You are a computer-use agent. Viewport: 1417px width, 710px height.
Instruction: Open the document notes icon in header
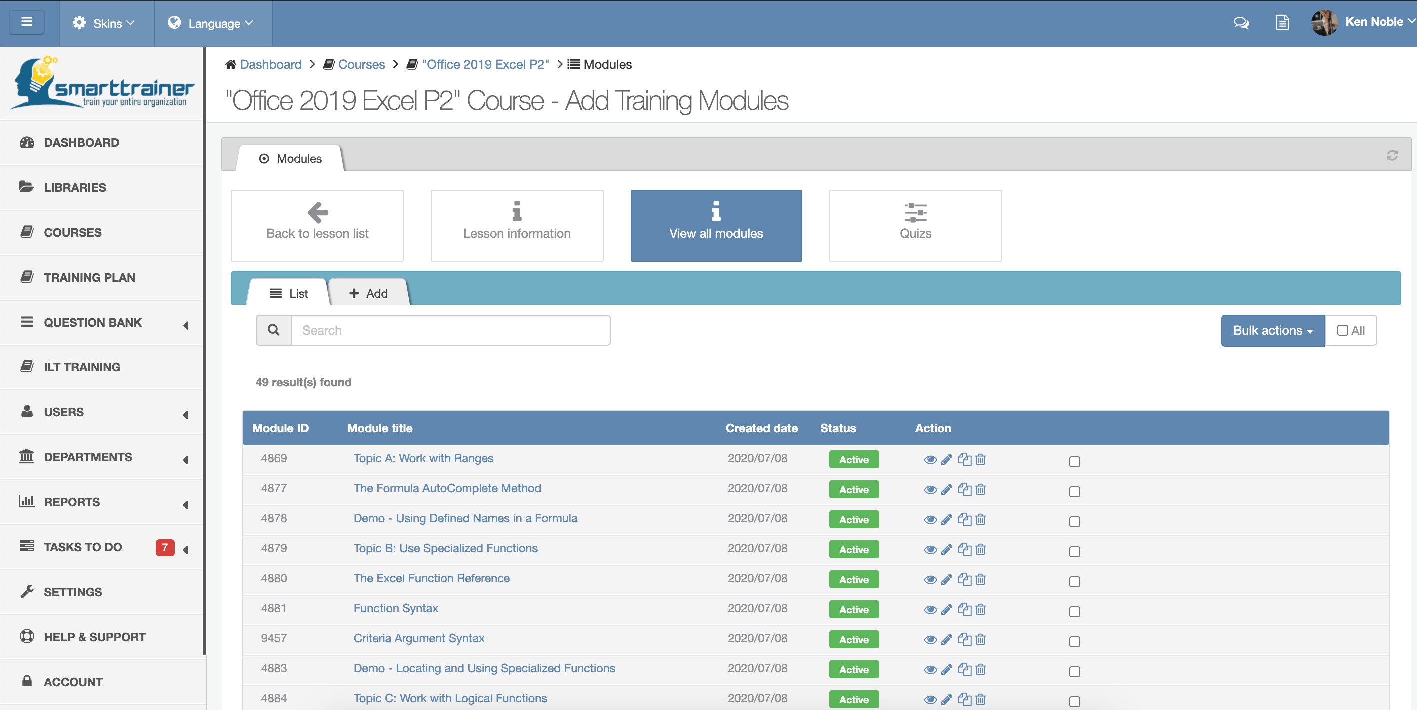1282,23
